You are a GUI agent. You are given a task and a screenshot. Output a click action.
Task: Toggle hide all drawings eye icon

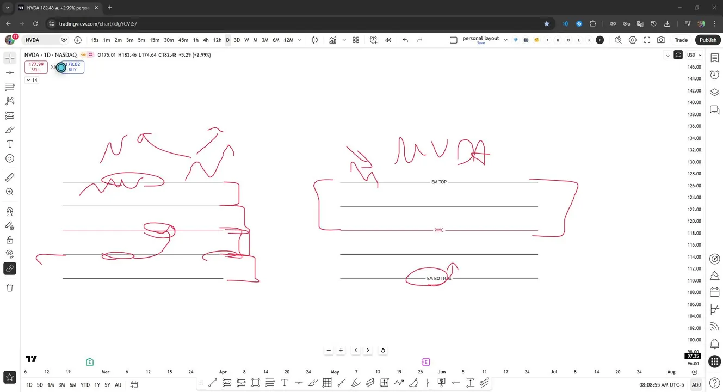[x=10, y=254]
